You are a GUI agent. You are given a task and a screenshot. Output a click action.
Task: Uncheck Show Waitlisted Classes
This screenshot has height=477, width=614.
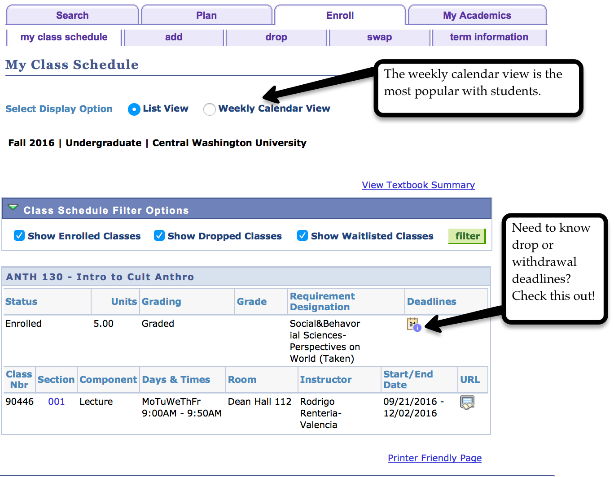click(x=303, y=235)
